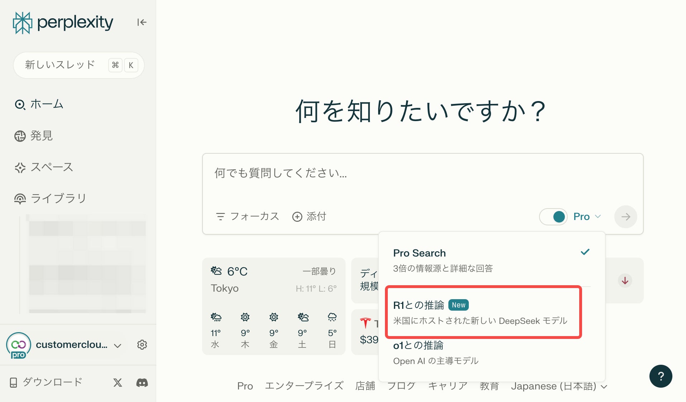Open the フォーカス focus selector
Screen dimensions: 686x402
[x=247, y=216]
